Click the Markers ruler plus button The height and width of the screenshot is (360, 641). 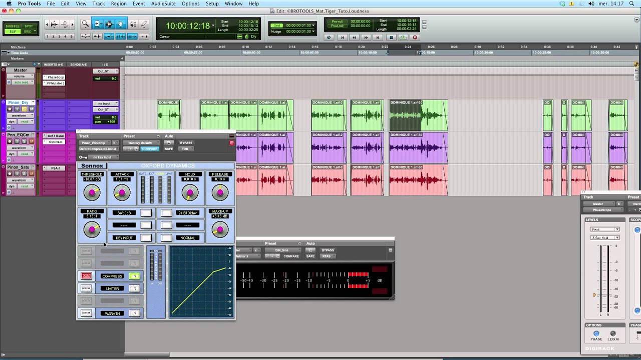(x=122, y=58)
